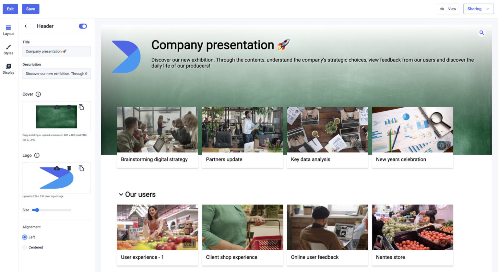Image resolution: width=498 pixels, height=272 pixels.
Task: Collapse the Header panel with the back chevron
Action: tap(26, 26)
